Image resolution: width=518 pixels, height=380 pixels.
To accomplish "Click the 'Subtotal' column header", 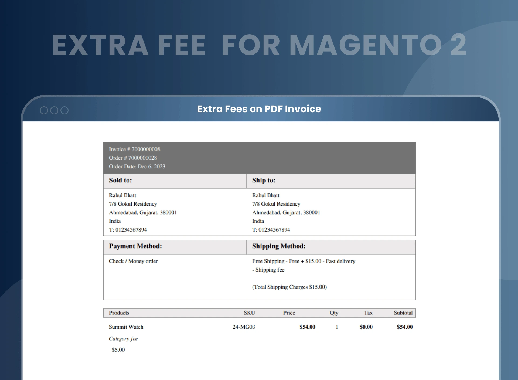I will coord(403,313).
